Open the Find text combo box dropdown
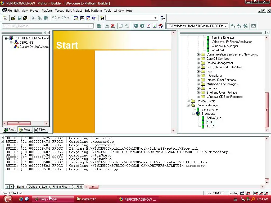This screenshot has height=203, width=271. click(155, 18)
